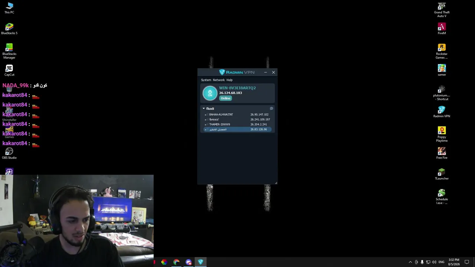Select the BAHAA-ALHWAITAT peer row
This screenshot has height=267, width=475.
237,115
